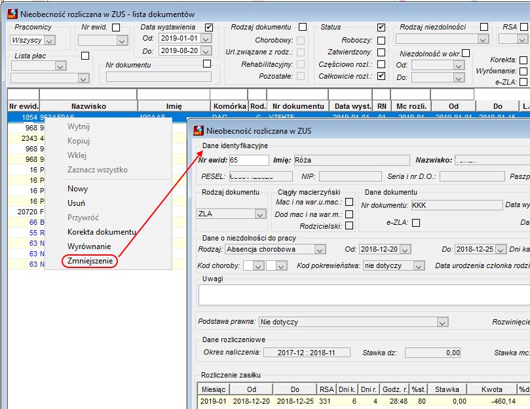The height and width of the screenshot is (409, 530).
Task: Select the blue row with Nr ewid. 66
Action: tap(98, 222)
